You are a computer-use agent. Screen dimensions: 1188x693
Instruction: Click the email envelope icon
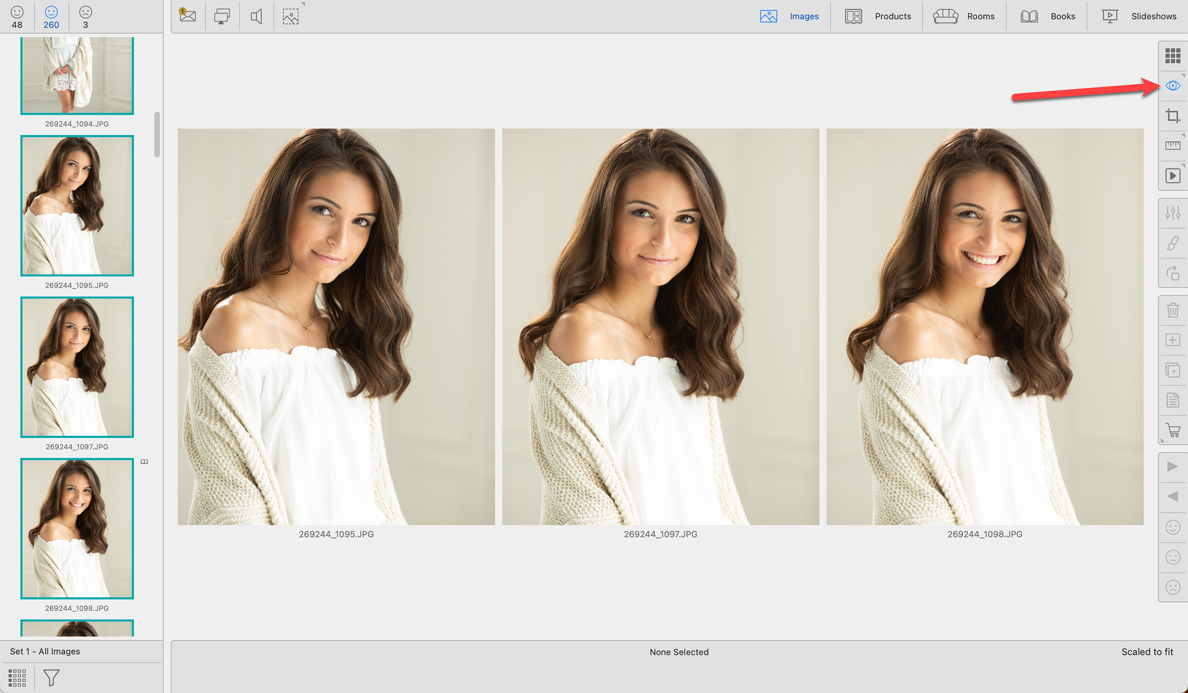tap(188, 16)
